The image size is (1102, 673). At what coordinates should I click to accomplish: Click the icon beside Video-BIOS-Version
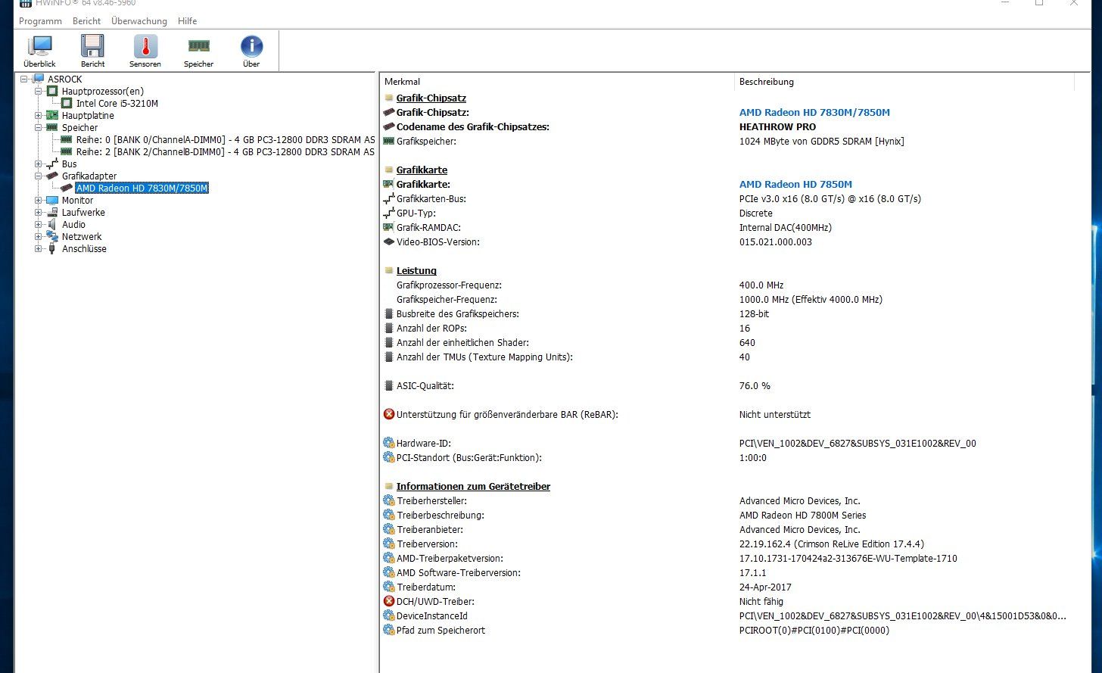[389, 241]
